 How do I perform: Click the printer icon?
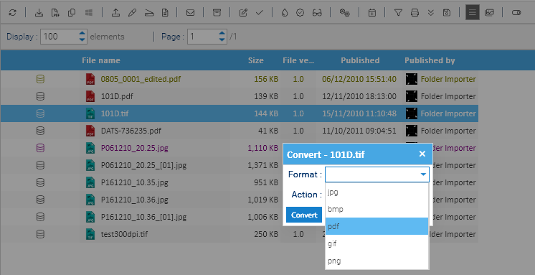coord(415,13)
